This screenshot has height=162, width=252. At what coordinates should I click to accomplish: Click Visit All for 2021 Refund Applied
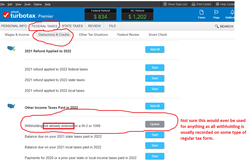click(x=155, y=49)
